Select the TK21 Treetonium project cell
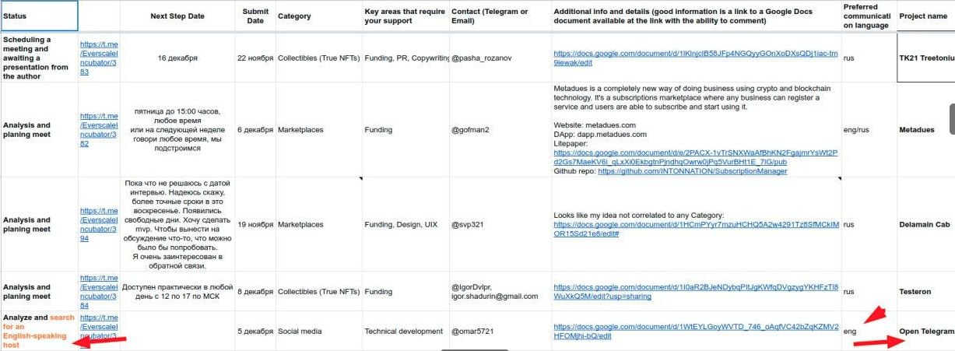This screenshot has height=351, width=955. coord(925,58)
